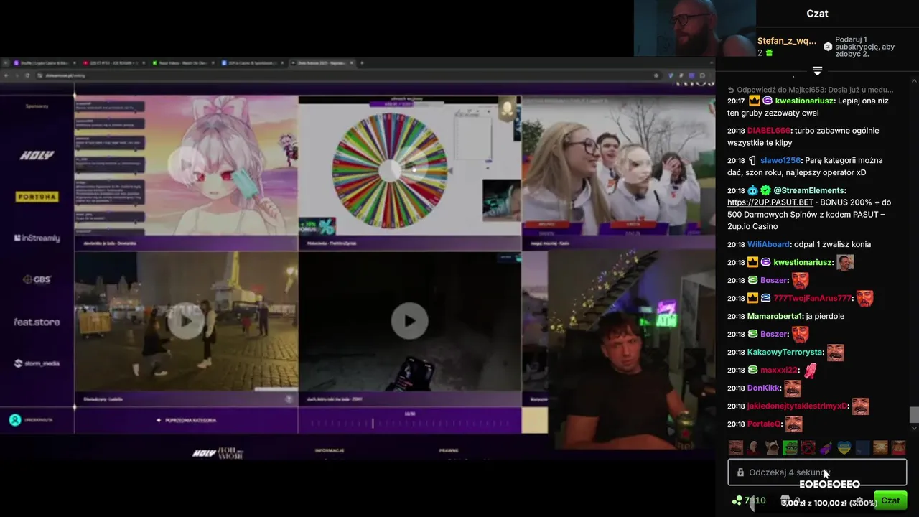Image resolution: width=919 pixels, height=517 pixels.
Task: Click username Stefan_z_wq... in gift leaderboard
Action: (787, 41)
